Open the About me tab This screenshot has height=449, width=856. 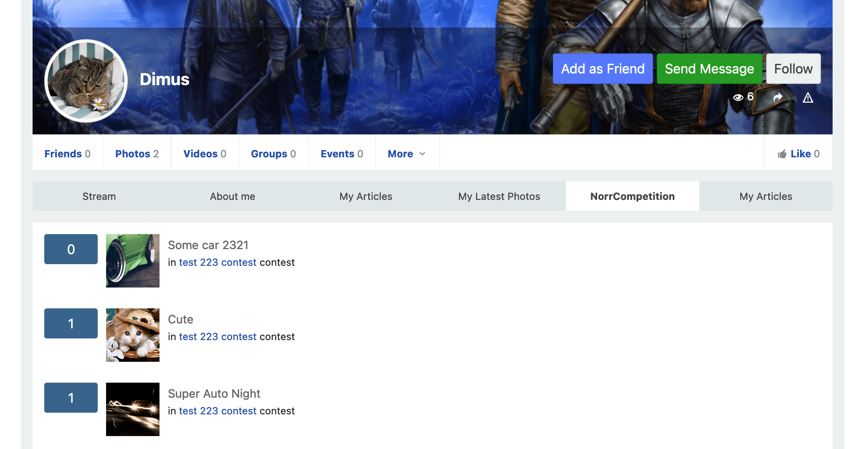point(232,196)
